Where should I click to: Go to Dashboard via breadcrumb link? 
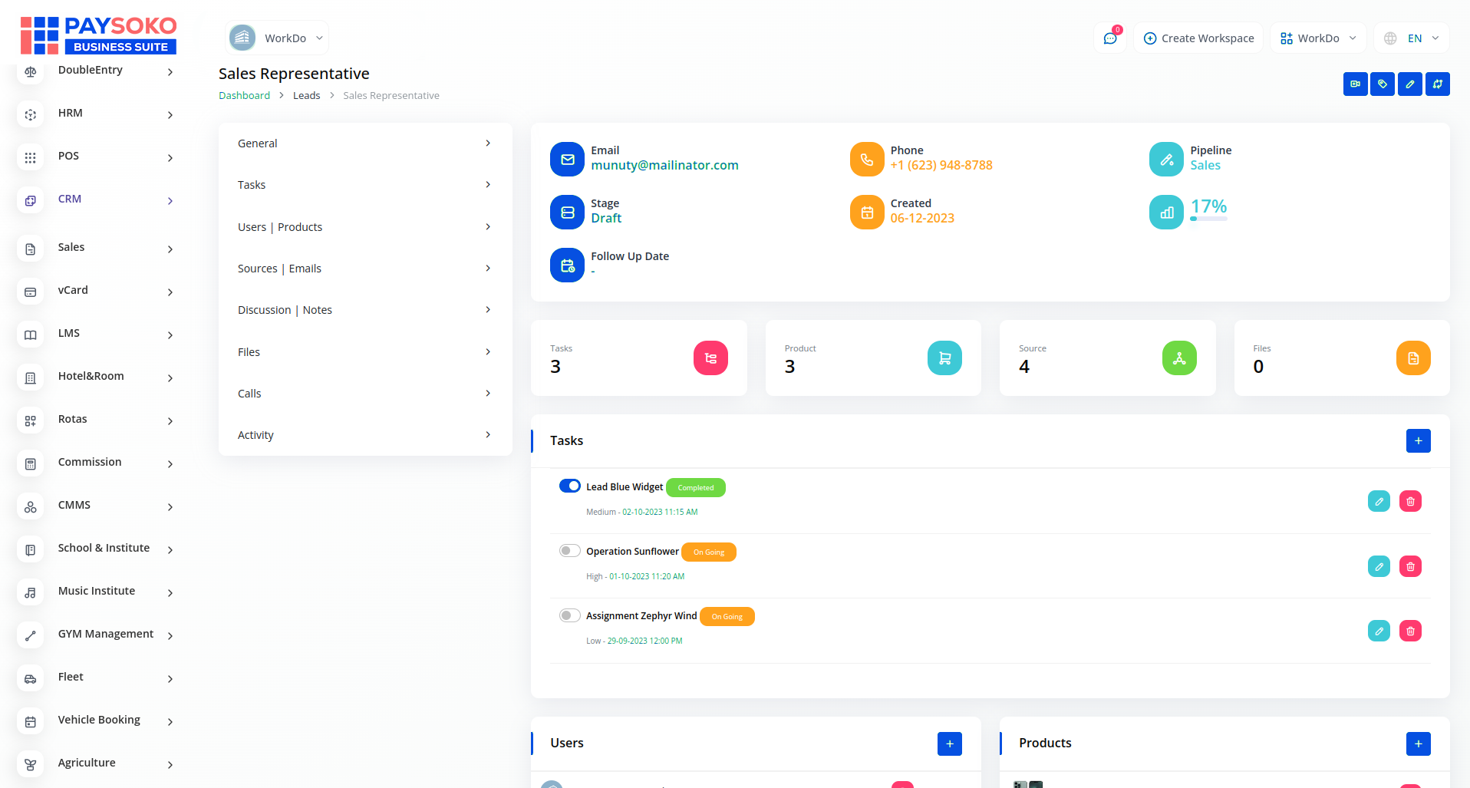tap(244, 96)
